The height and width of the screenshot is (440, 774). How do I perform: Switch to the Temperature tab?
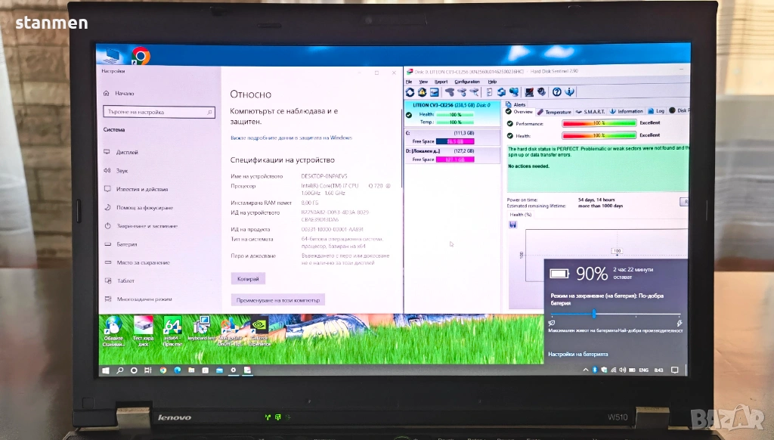click(x=554, y=112)
